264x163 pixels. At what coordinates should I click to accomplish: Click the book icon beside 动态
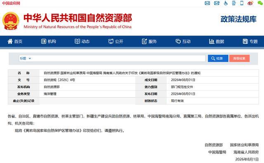[77, 41]
